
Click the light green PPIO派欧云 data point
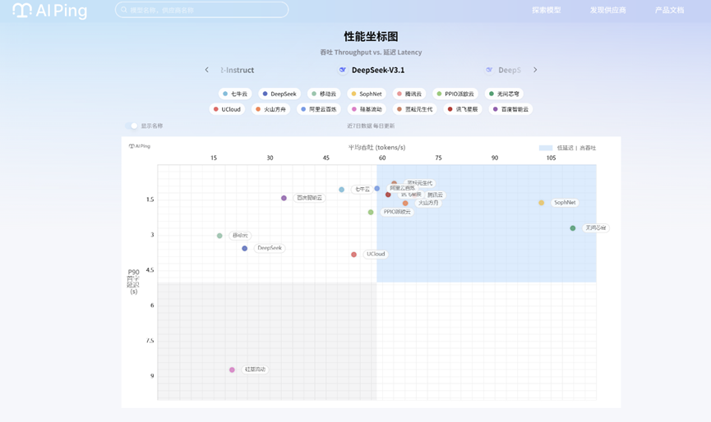(371, 213)
